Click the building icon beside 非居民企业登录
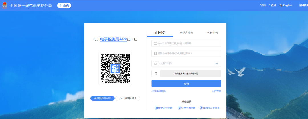The image size is (308, 119). point(201,108)
